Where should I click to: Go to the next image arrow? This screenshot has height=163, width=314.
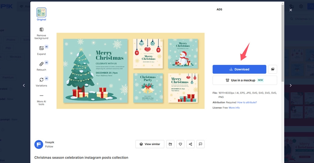click(290, 85)
